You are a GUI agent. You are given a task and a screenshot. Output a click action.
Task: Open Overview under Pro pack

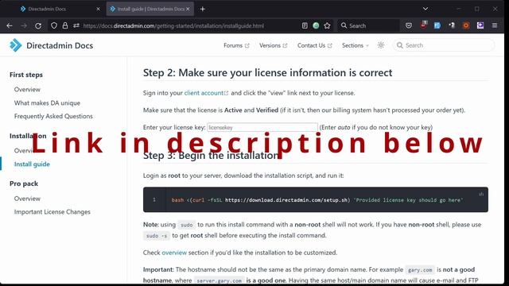coord(27,199)
